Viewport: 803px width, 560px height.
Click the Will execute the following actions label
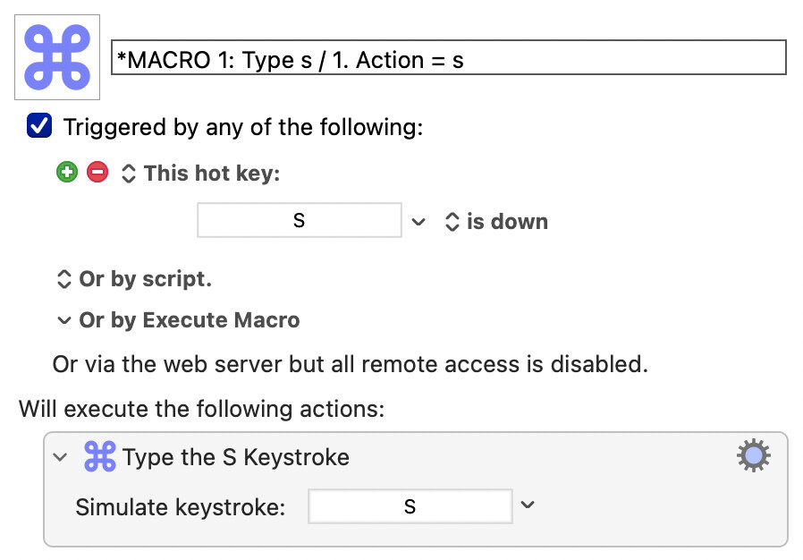[202, 409]
